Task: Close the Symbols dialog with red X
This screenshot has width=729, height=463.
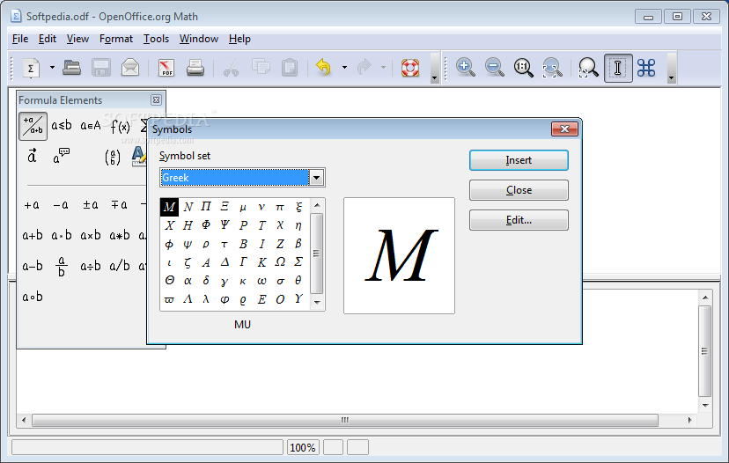Action: pyautogui.click(x=564, y=129)
